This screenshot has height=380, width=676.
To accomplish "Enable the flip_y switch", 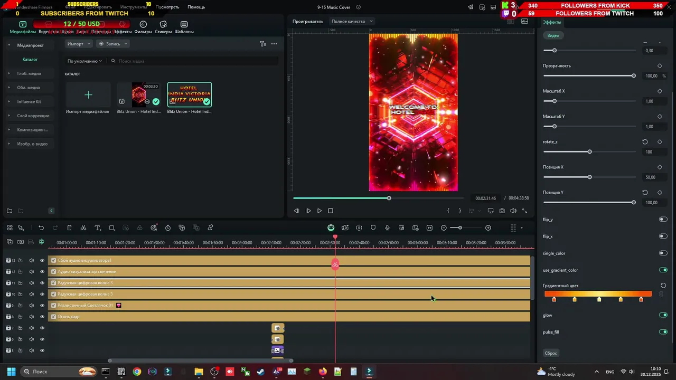I will pos(663,219).
